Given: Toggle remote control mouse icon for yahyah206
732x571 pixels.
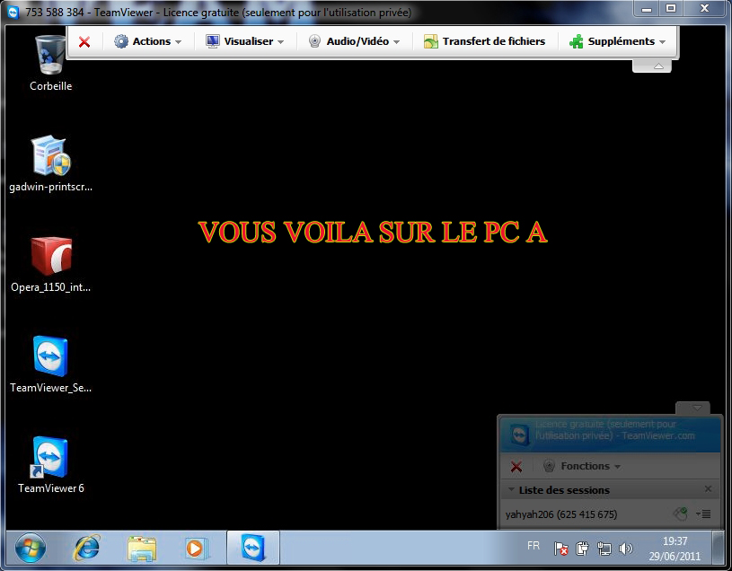Looking at the screenshot, I should point(681,514).
